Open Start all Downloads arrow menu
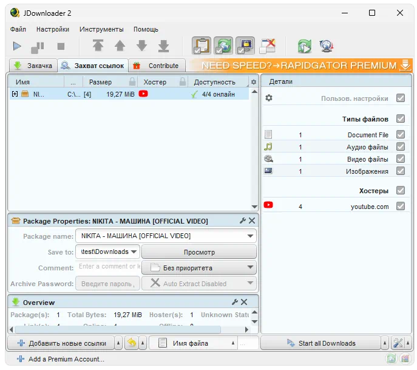Image resolution: width=417 pixels, height=370 pixels. tap(385, 343)
